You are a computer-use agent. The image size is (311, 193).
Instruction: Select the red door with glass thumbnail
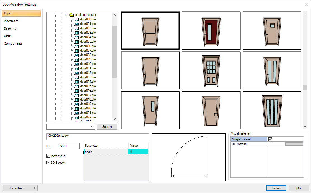[211, 31]
